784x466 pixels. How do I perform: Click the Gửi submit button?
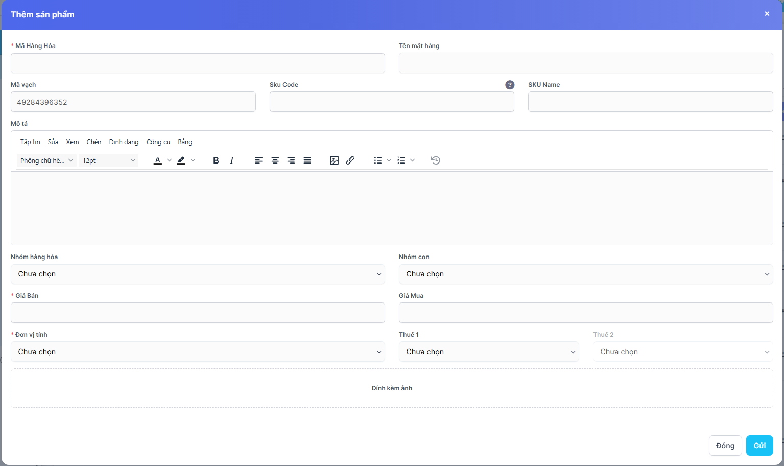(x=759, y=446)
